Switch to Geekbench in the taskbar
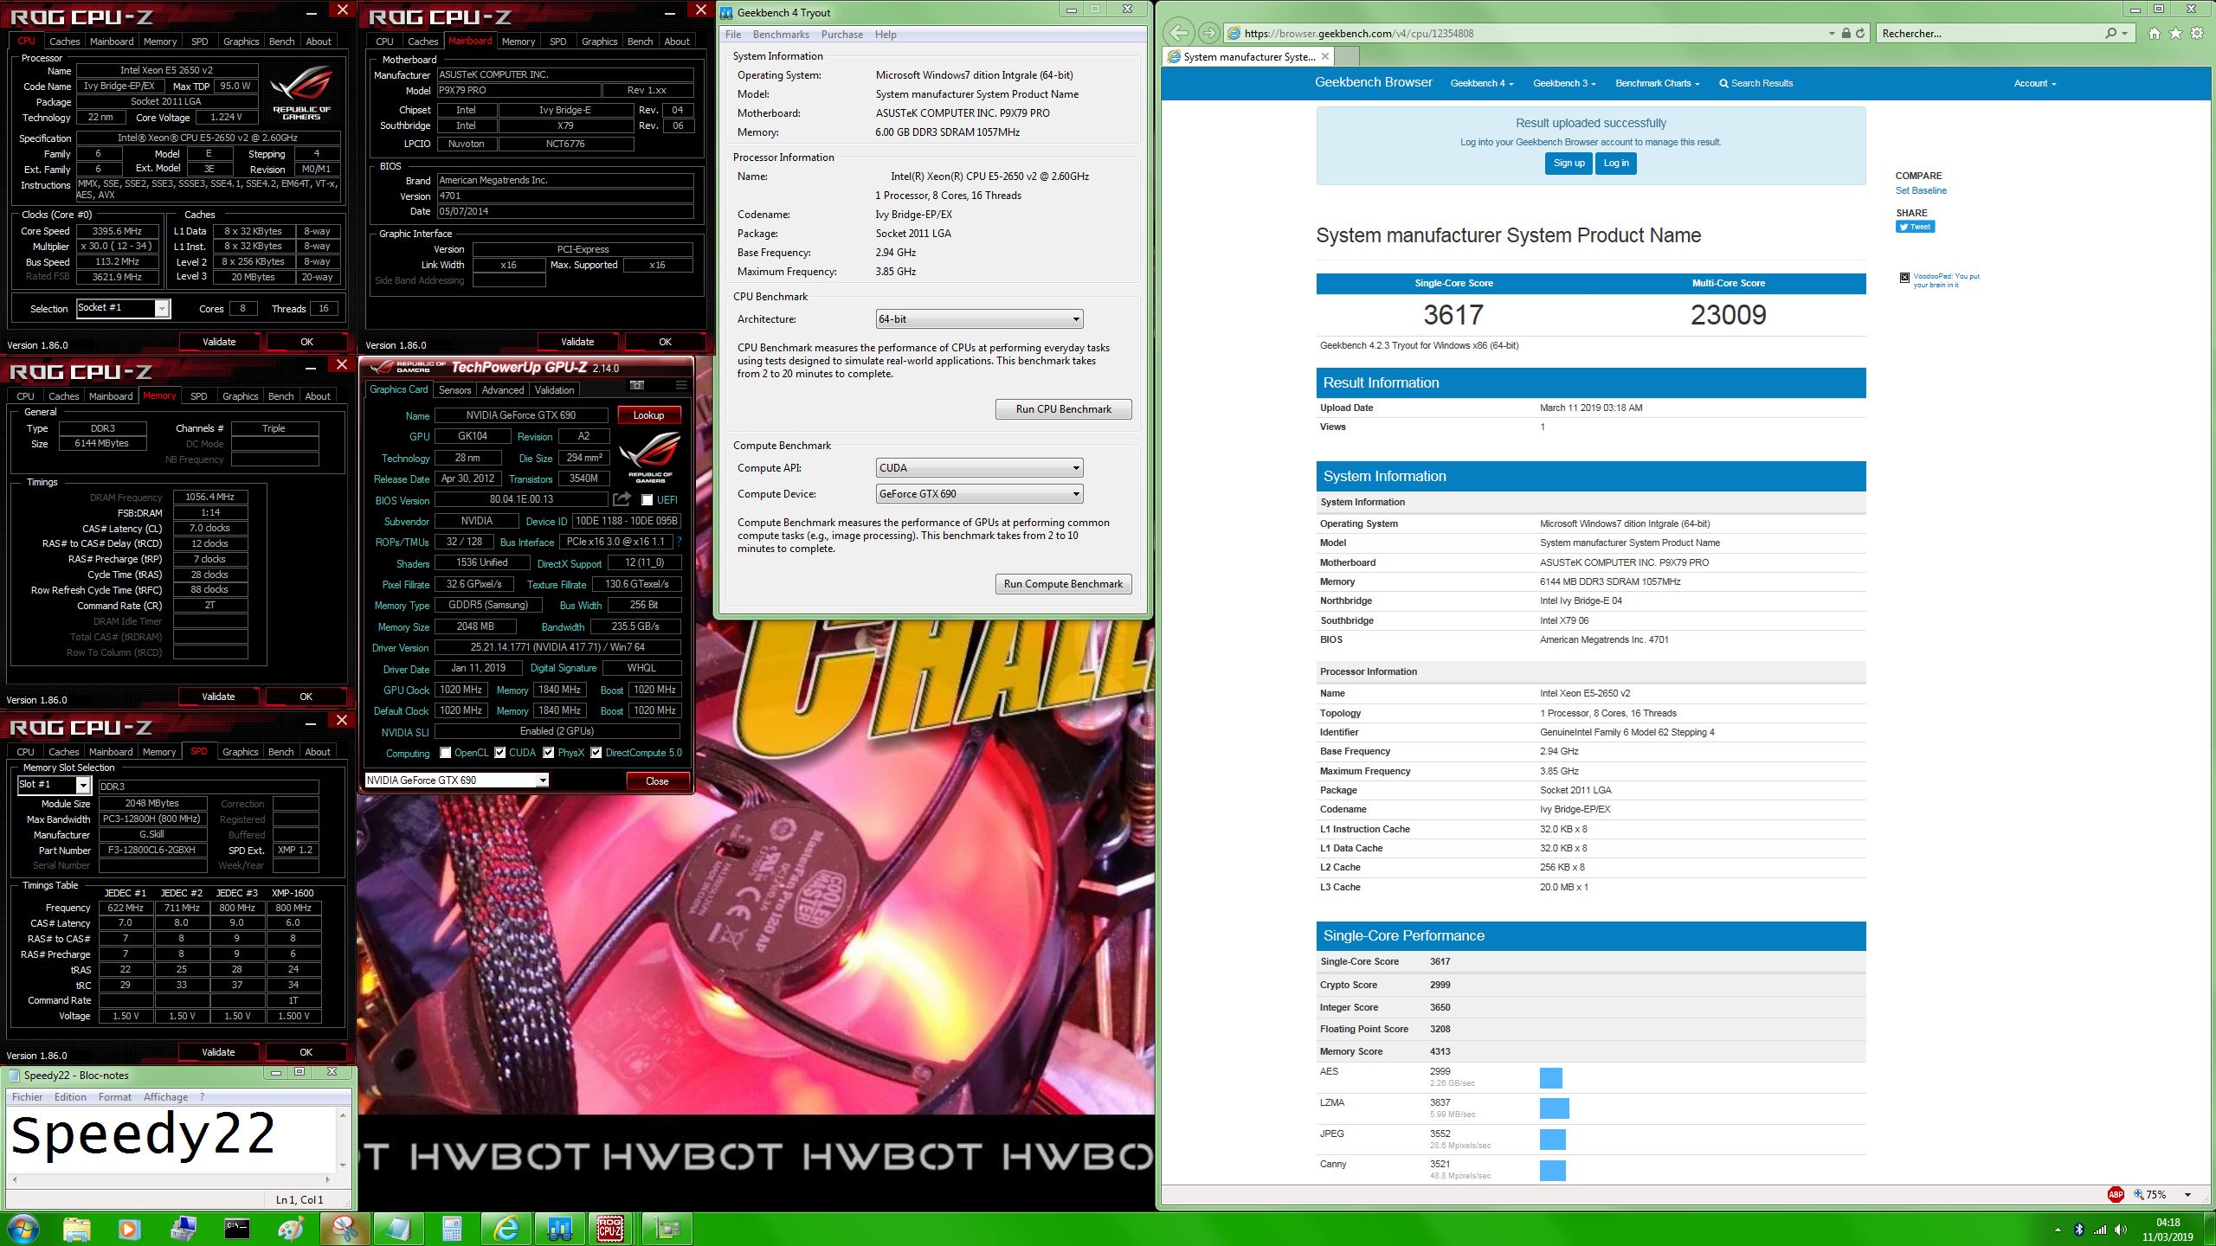The height and width of the screenshot is (1246, 2216). coord(559,1229)
